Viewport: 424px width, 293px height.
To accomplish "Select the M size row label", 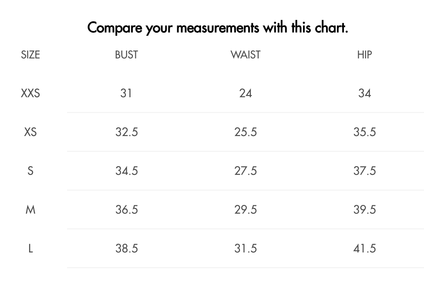I will [x=30, y=210].
